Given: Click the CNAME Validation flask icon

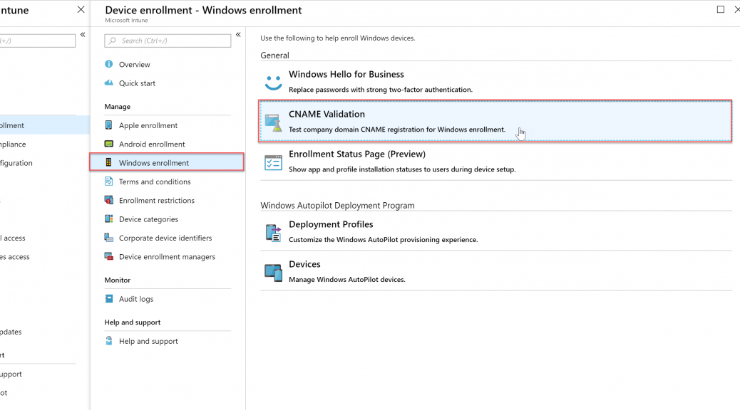Looking at the screenshot, I should click(273, 122).
